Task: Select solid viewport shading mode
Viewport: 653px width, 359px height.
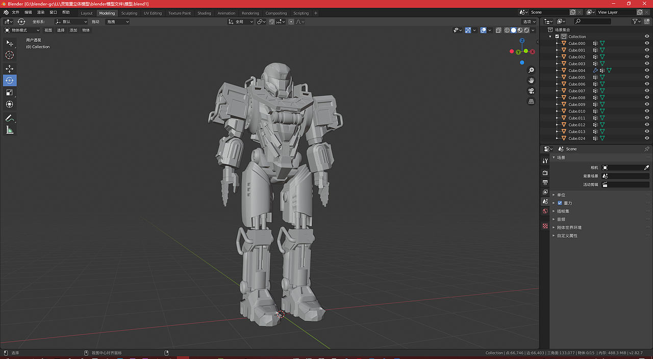Action: click(514, 30)
